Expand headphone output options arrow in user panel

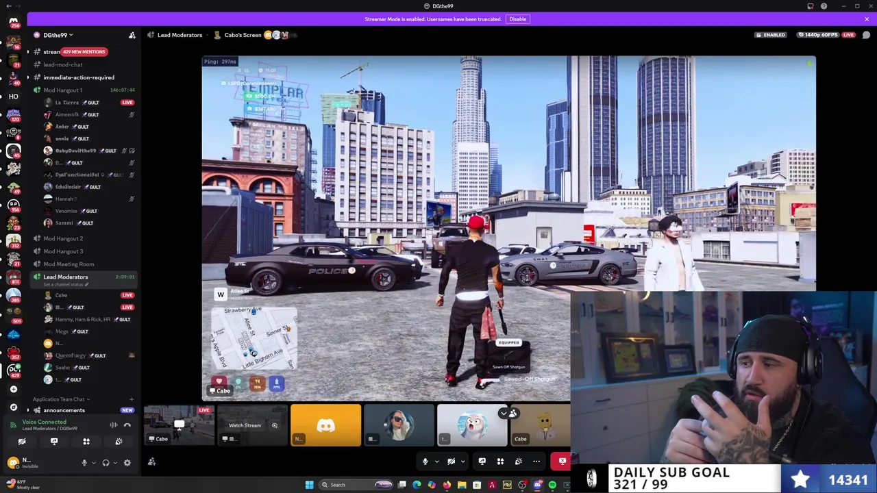[x=114, y=463]
